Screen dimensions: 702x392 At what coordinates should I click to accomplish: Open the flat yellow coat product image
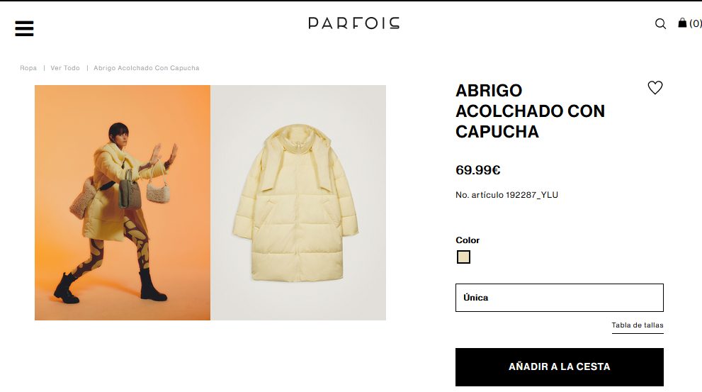(298, 203)
